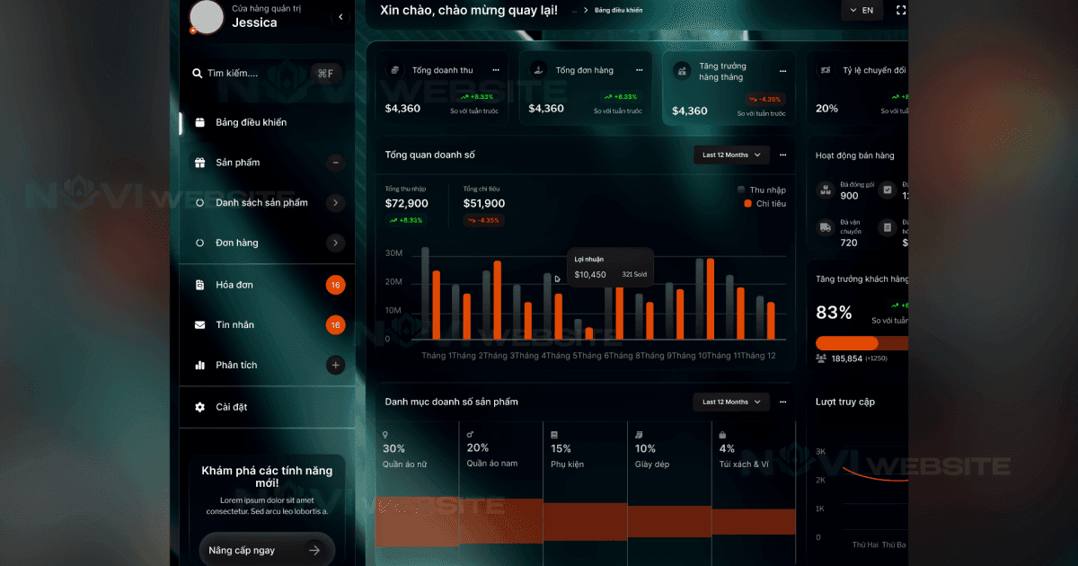Collapse the Sản phẩm menu with minus button
Image resolution: width=1078 pixels, height=566 pixels.
335,163
